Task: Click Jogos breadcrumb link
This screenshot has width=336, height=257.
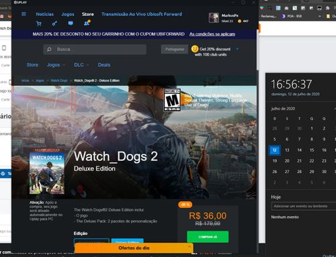Action: coord(40,81)
